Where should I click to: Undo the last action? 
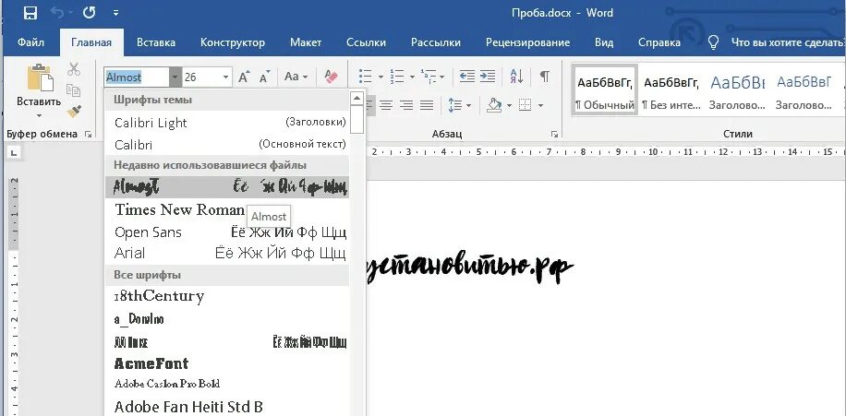(x=57, y=13)
